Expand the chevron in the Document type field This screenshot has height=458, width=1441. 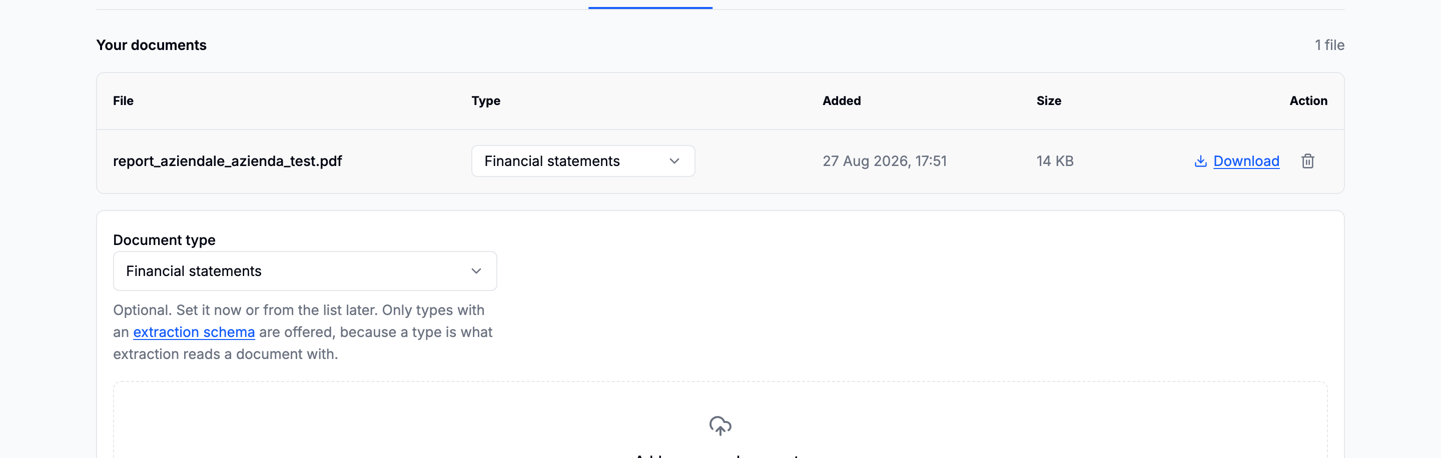pos(476,271)
